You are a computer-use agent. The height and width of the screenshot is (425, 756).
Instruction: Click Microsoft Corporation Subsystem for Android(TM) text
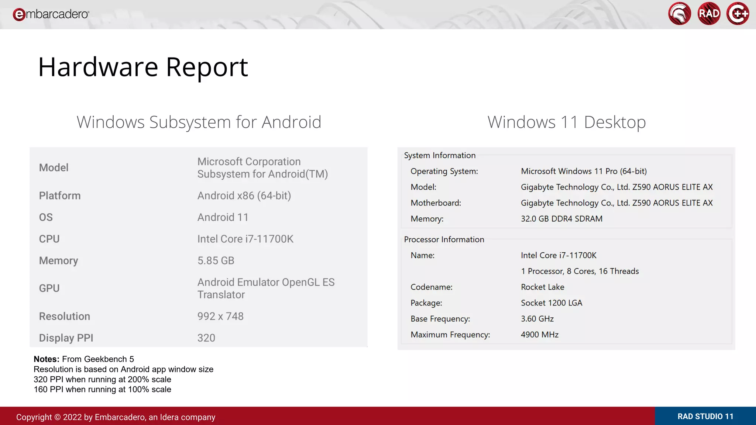(x=262, y=168)
